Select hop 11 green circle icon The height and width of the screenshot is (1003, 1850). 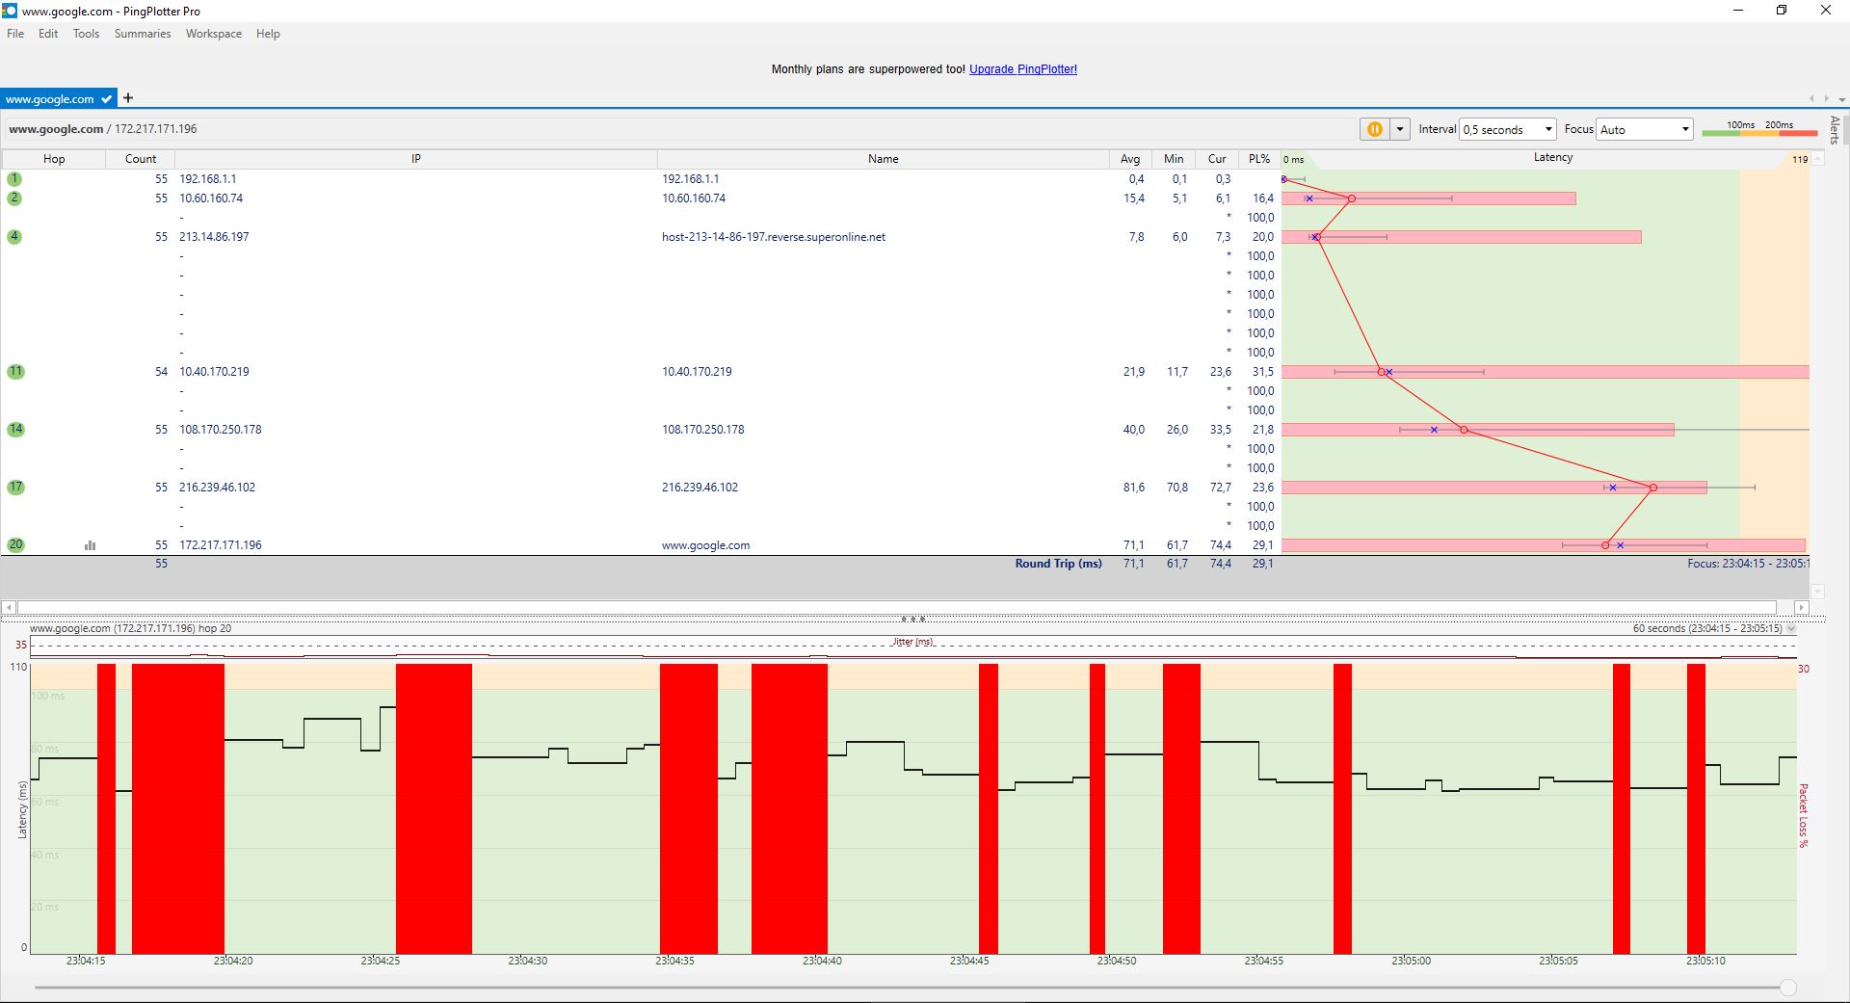click(x=15, y=372)
